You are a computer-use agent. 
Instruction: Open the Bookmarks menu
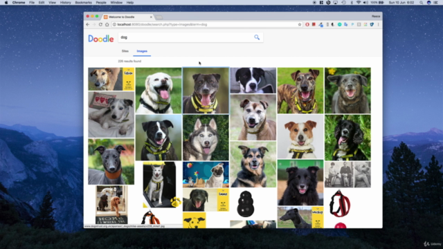[83, 3]
